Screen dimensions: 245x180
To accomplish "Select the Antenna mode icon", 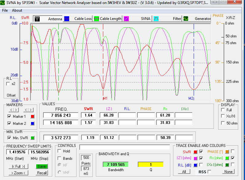I will (x=37, y=19).
